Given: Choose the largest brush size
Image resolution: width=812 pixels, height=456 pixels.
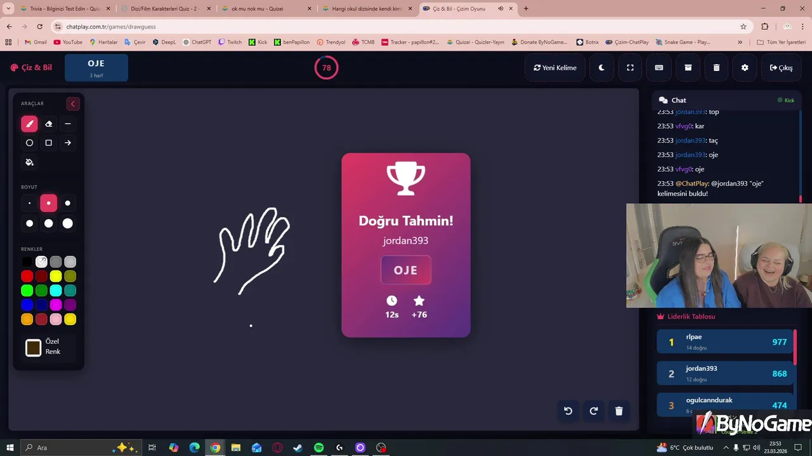Looking at the screenshot, I should click(68, 224).
